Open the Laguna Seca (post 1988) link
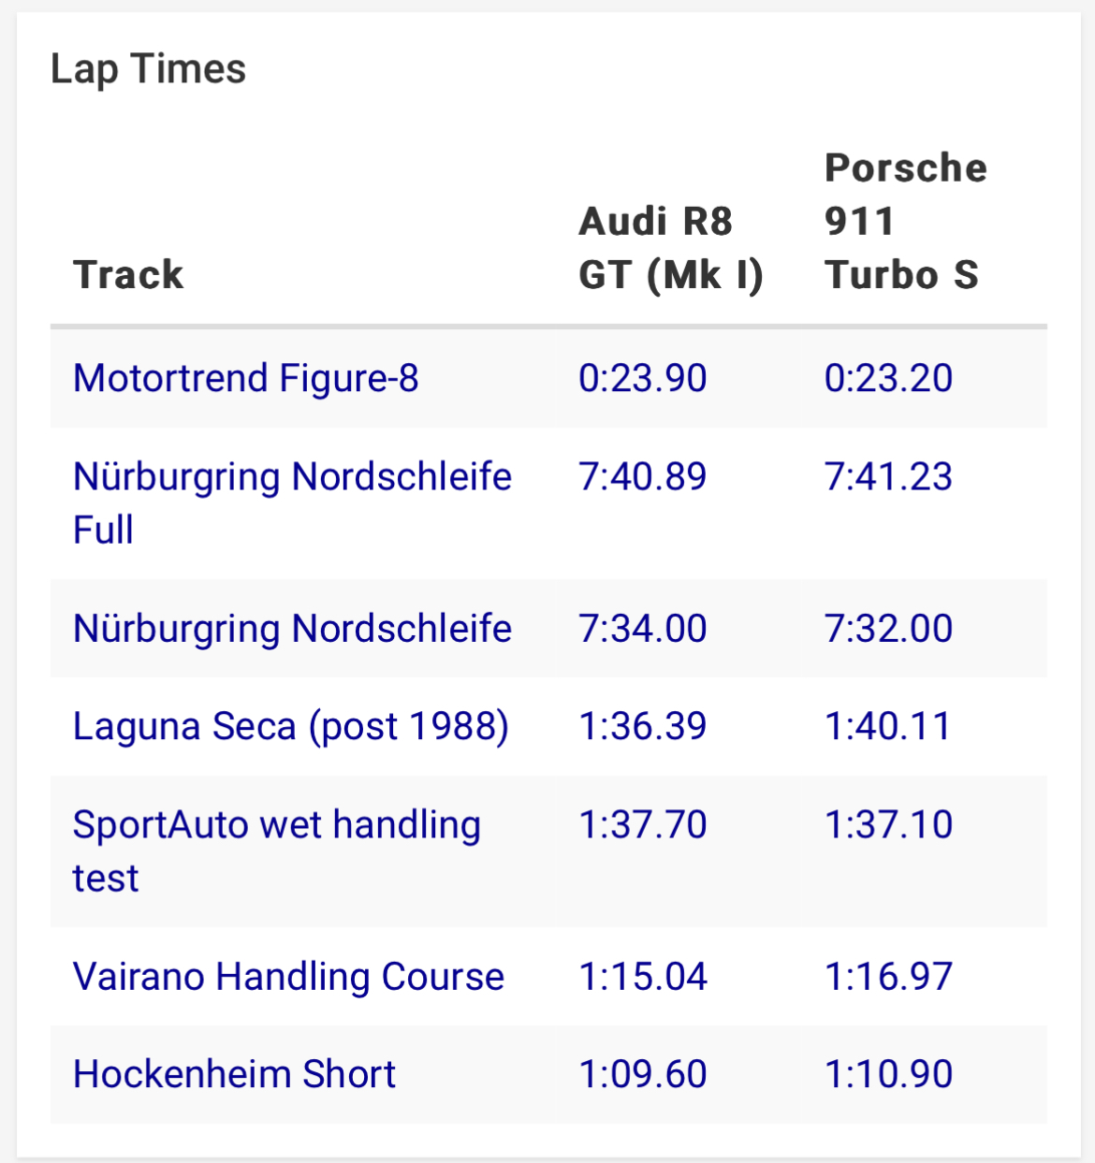 click(290, 727)
